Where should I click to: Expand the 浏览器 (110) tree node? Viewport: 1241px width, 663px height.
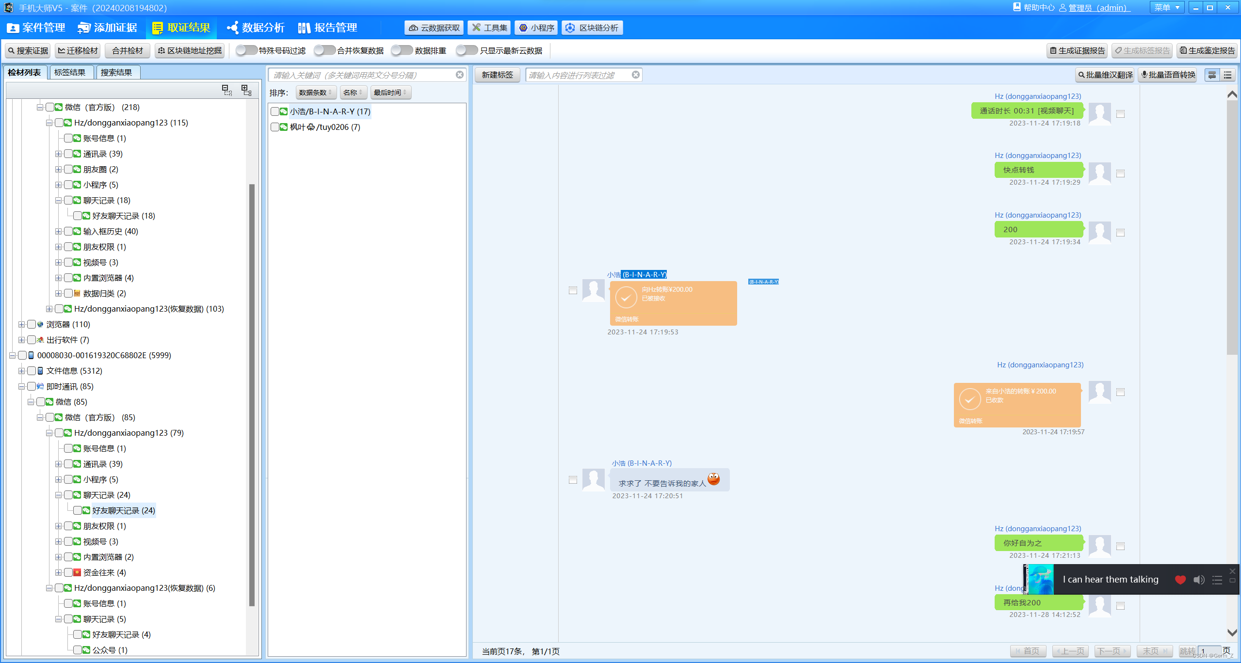tap(21, 324)
